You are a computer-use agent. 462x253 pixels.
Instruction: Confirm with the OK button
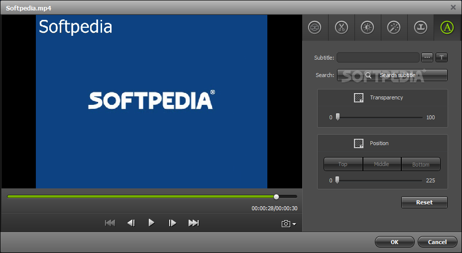[394, 242]
